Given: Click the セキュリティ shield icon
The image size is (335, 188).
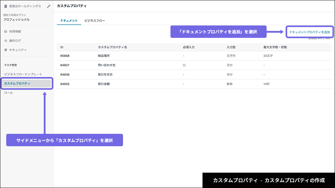Looking at the screenshot, I should pyautogui.click(x=6, y=50).
